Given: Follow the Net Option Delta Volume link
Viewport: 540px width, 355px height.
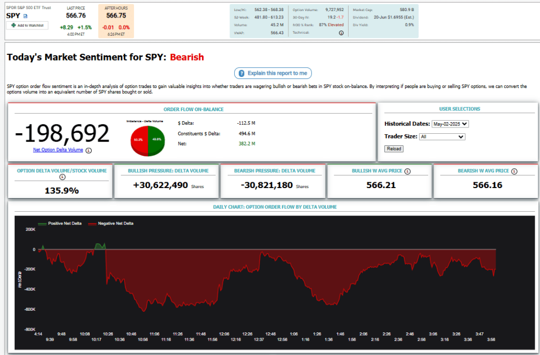Looking at the screenshot, I should click(58, 150).
